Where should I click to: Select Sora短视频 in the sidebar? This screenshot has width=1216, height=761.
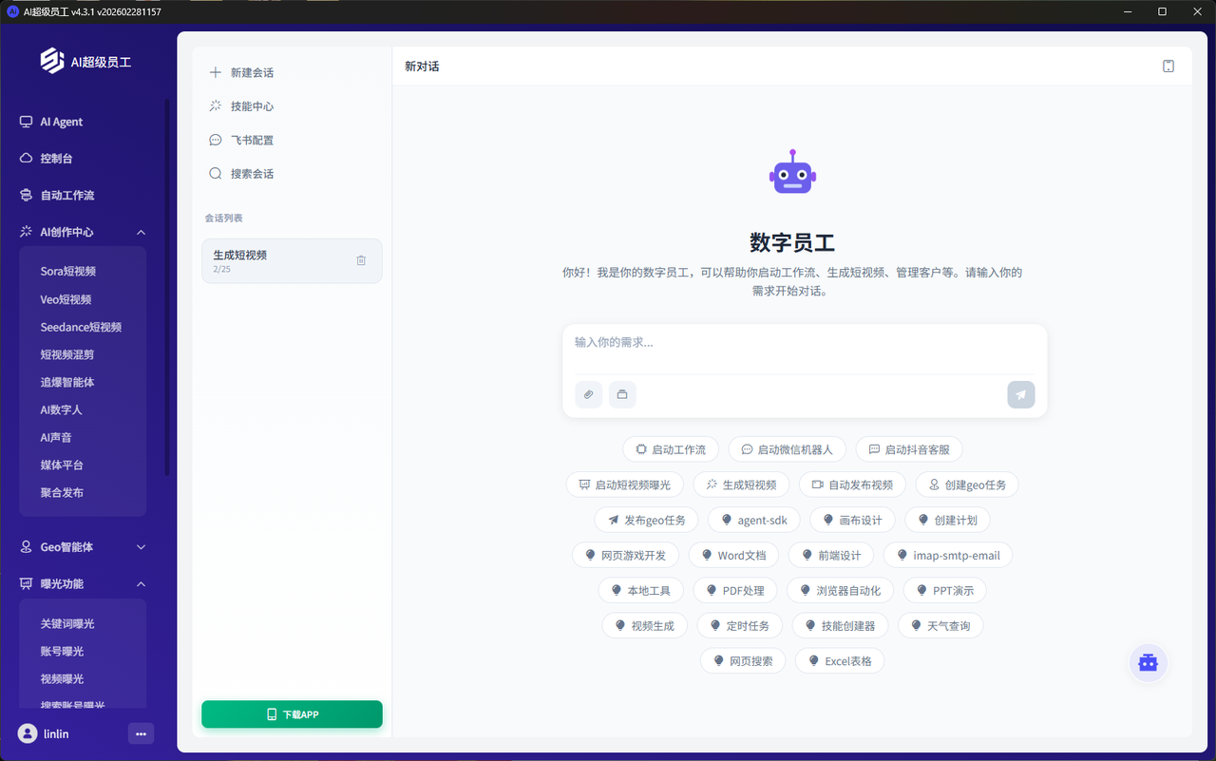point(67,272)
